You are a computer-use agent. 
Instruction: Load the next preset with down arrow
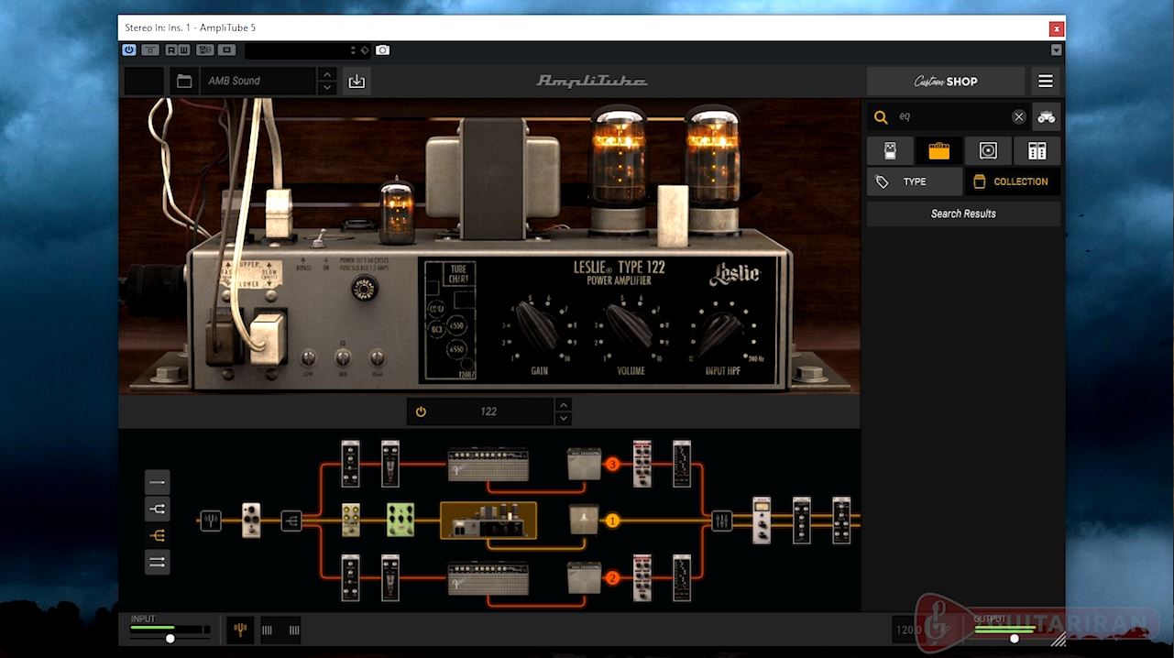click(x=327, y=88)
